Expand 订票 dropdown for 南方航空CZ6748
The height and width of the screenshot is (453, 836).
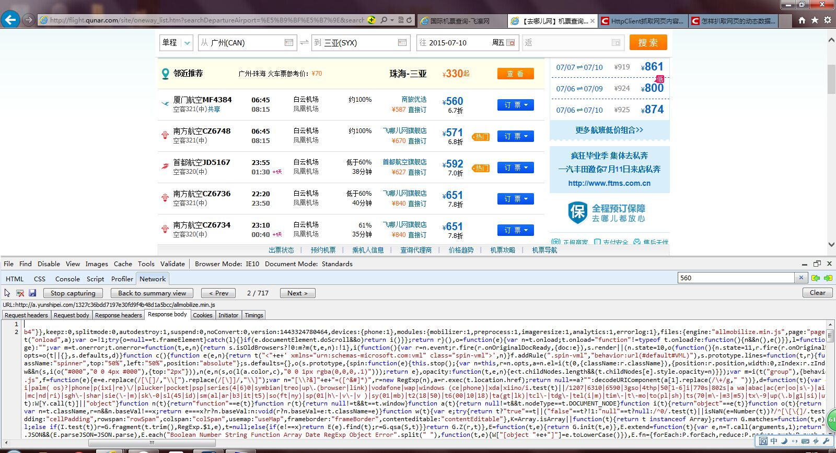(516, 136)
